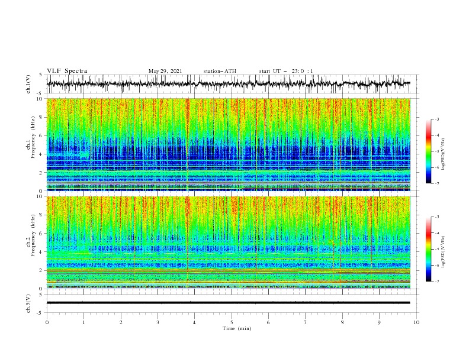This screenshot has height=362, width=469.
Task: Click the "-7" tick on ch.2 color bar
Action: tap(437, 281)
